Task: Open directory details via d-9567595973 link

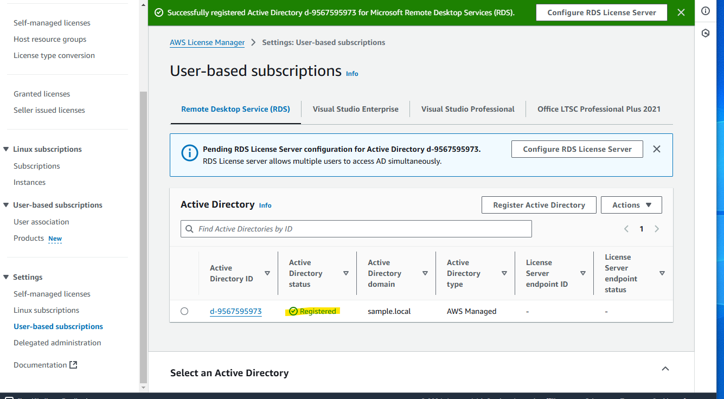Action: 235,311
